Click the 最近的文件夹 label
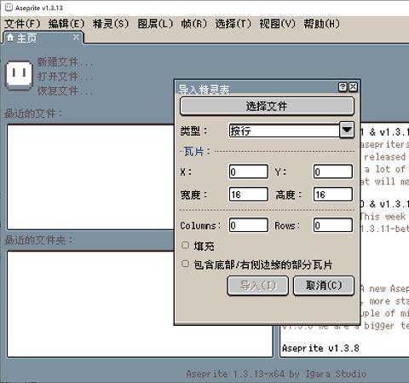 (39, 241)
